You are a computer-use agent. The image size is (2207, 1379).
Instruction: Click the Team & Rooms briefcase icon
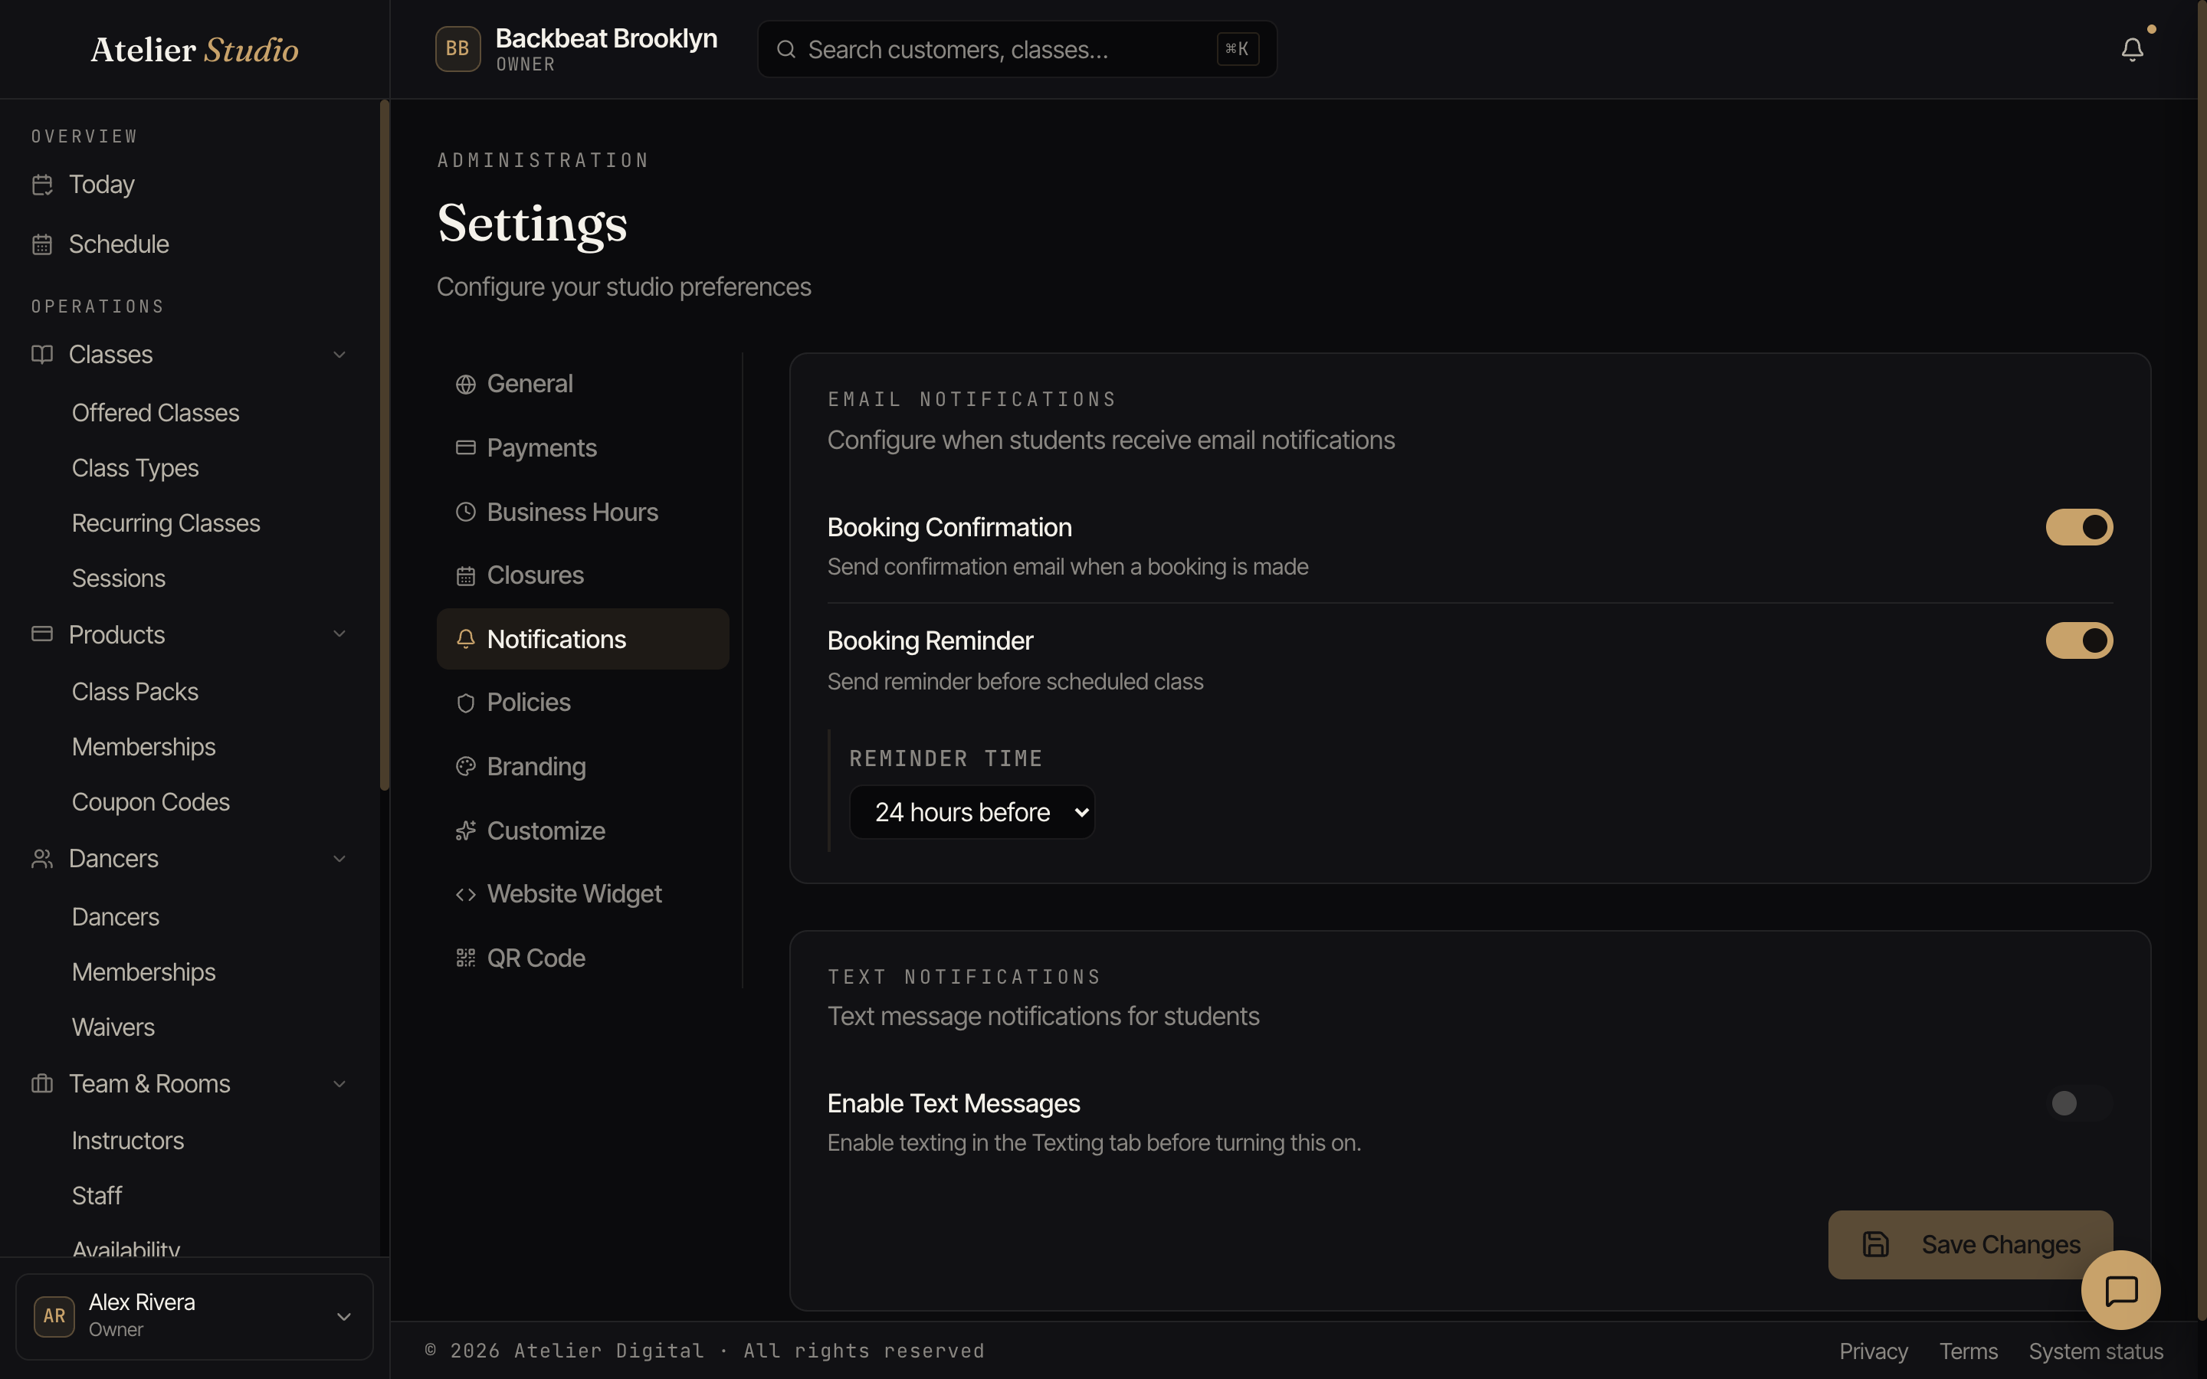(42, 1083)
